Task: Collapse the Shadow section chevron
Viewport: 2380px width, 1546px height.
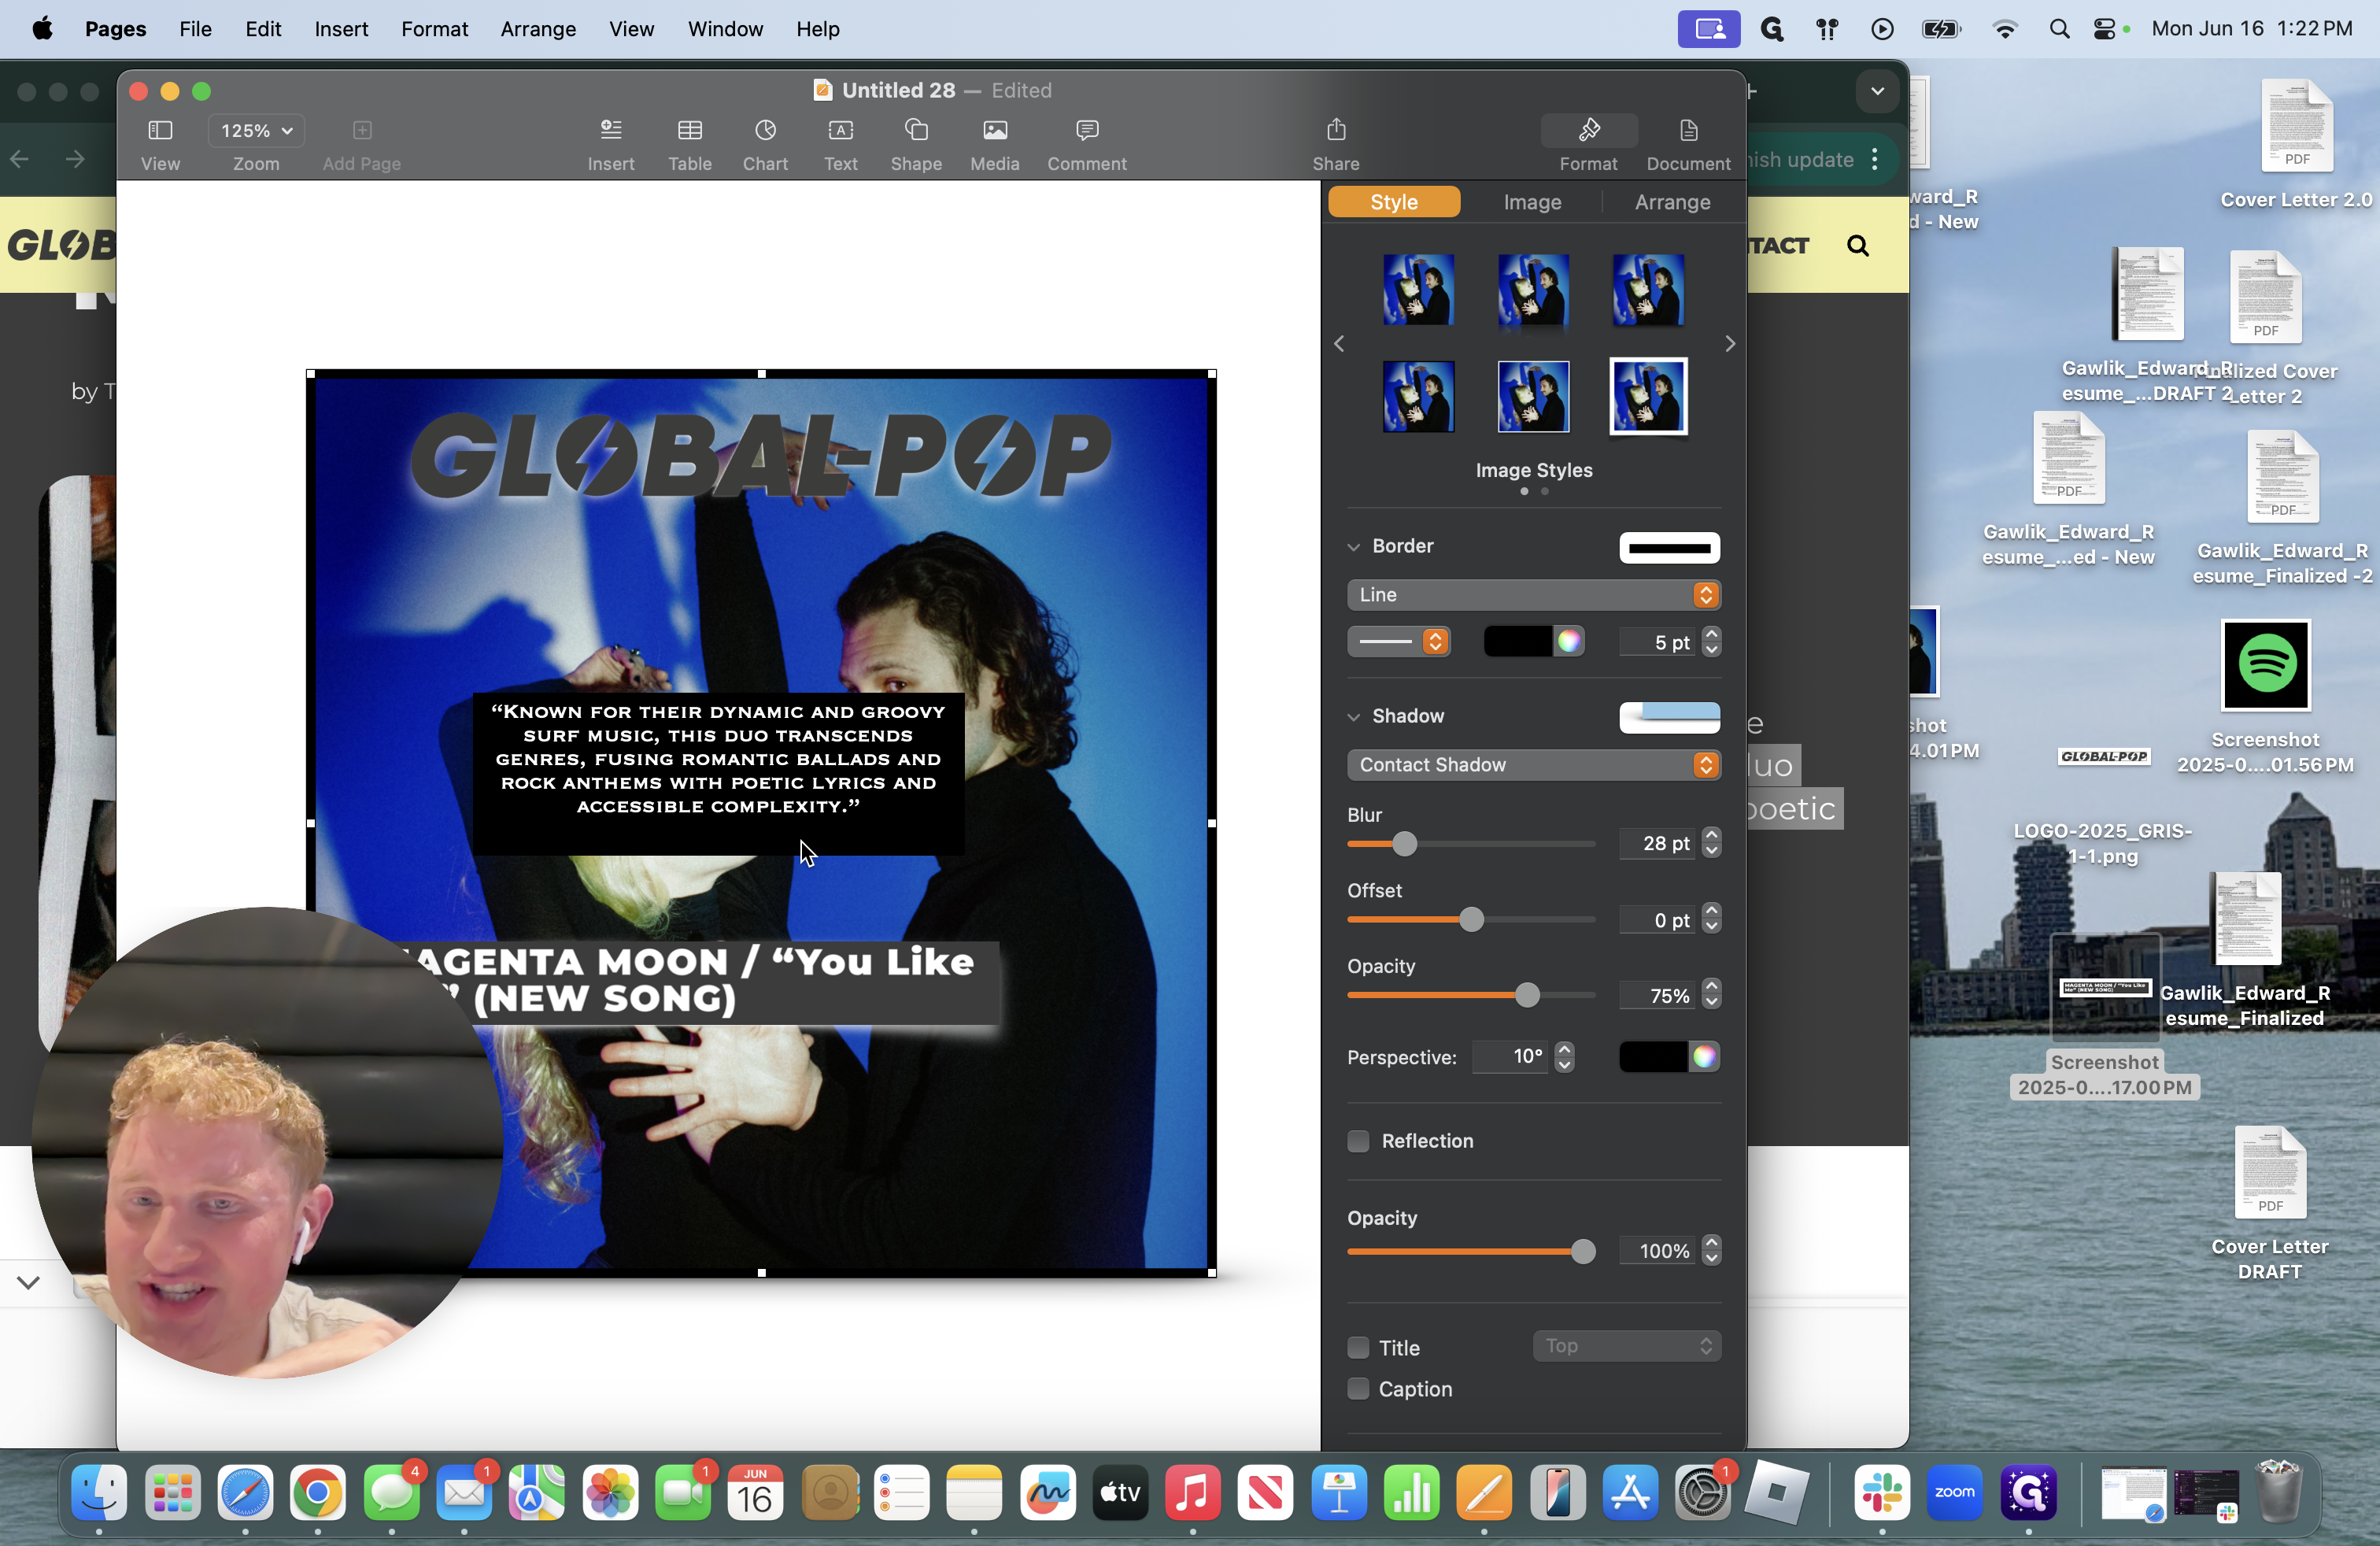Action: click(x=1353, y=717)
